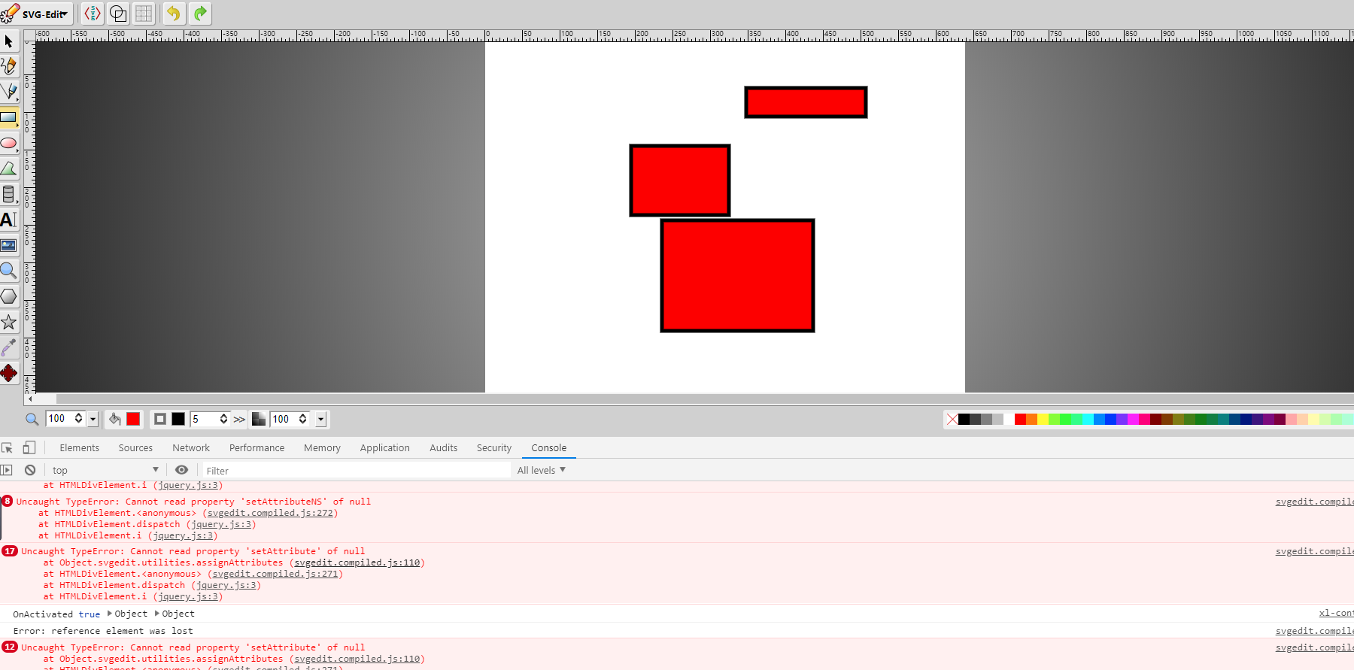Pick the Image insert tool
The image size is (1354, 670).
point(9,245)
